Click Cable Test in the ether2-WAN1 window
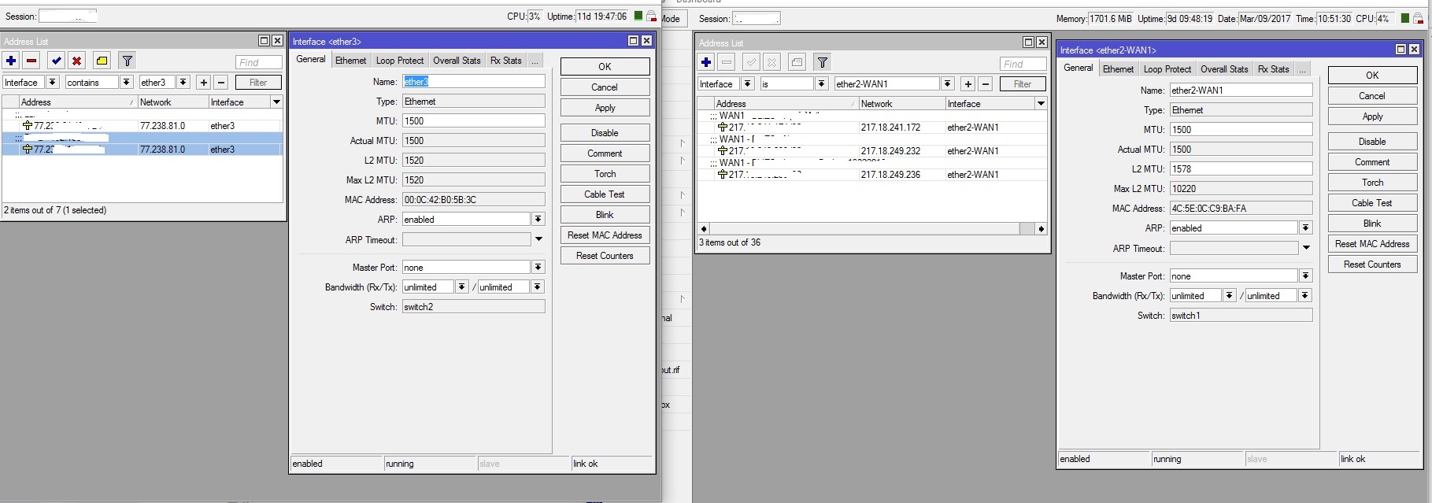This screenshot has height=503, width=1432. 1371,203
